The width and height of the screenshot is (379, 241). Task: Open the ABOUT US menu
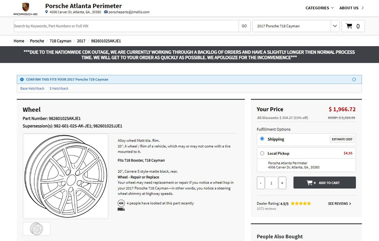point(352,8)
